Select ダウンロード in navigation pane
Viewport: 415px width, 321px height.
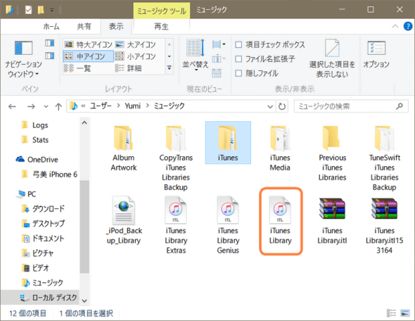pyautogui.click(x=48, y=208)
